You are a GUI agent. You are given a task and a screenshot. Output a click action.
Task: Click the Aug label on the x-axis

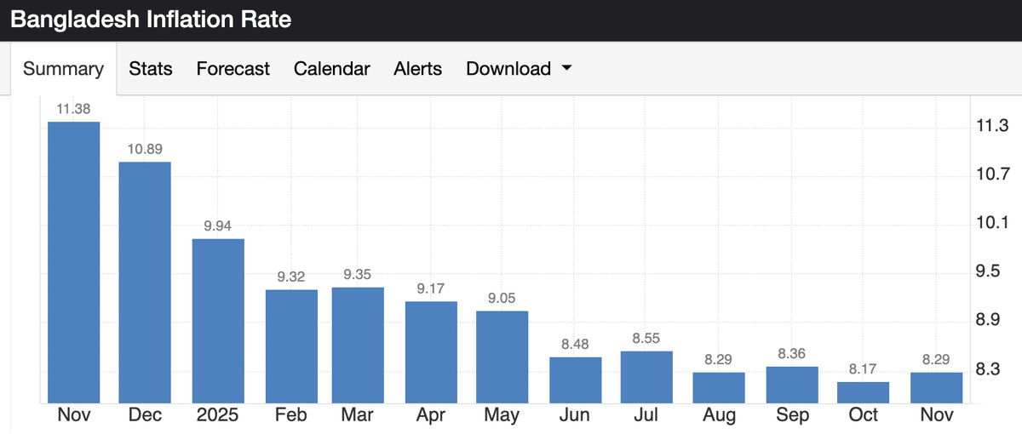pos(719,415)
